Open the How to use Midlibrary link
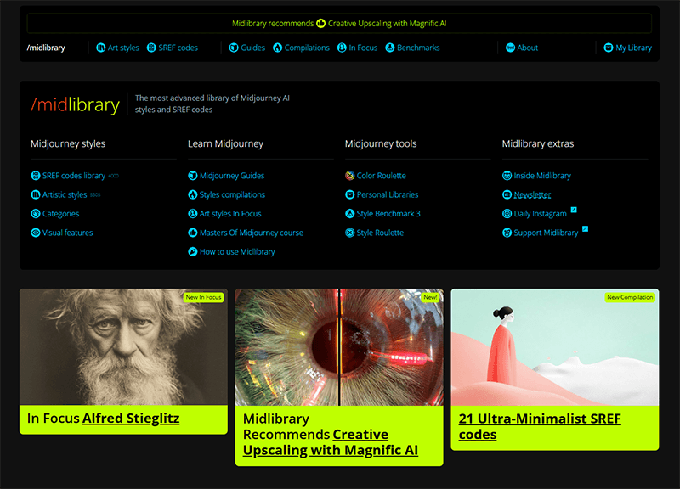Image resolution: width=680 pixels, height=489 pixels. click(237, 252)
